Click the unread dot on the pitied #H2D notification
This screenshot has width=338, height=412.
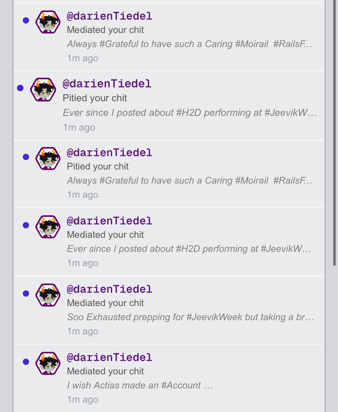pos(20,88)
